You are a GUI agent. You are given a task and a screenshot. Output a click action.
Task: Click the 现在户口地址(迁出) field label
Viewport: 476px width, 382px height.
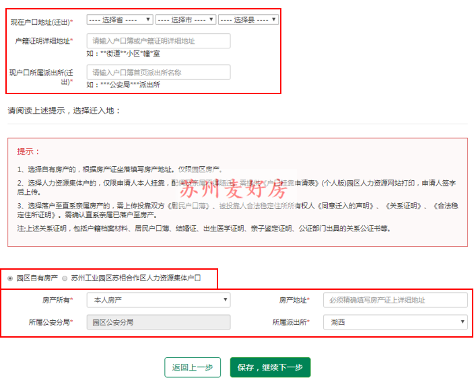coord(42,22)
